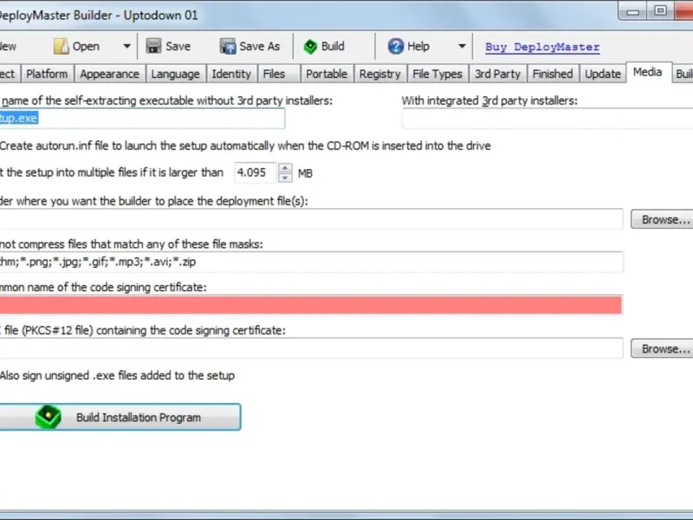The height and width of the screenshot is (520, 693).
Task: Maximize the DeployMaster Builder window
Action: (x=660, y=10)
